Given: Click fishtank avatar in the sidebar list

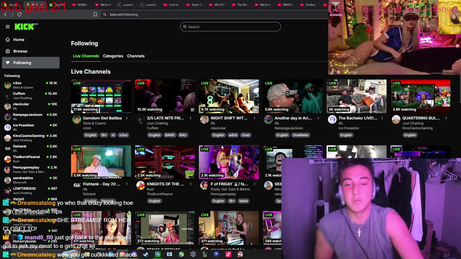Looking at the screenshot, I should (8, 149).
